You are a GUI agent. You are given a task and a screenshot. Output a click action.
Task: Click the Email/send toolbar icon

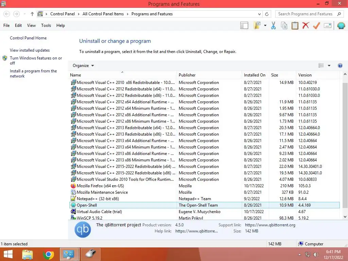pos(328,25)
